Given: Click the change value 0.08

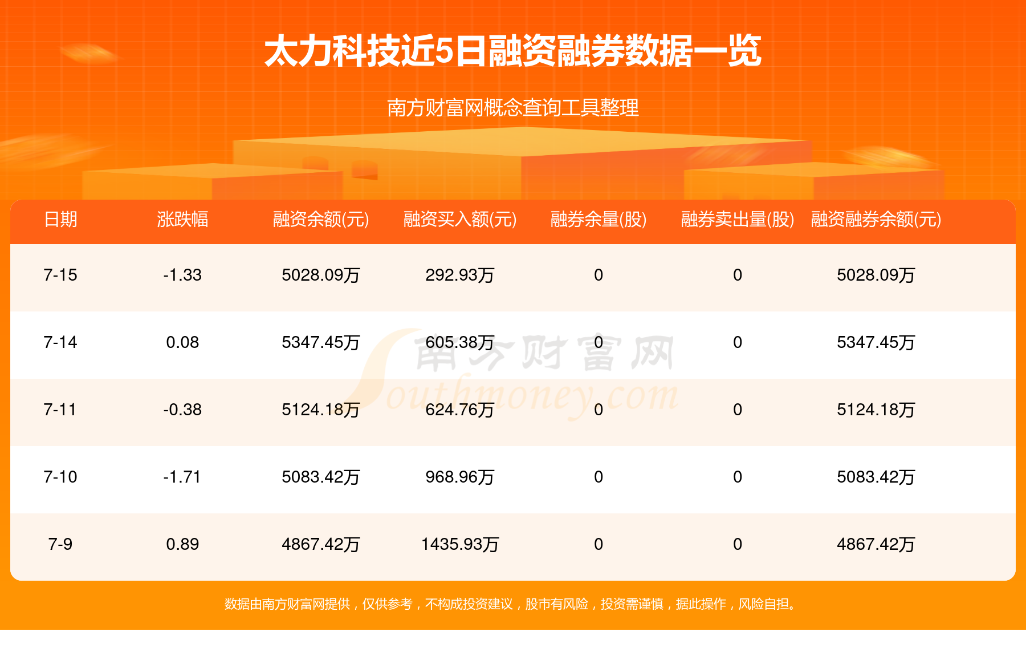Looking at the screenshot, I should pyautogui.click(x=182, y=342).
